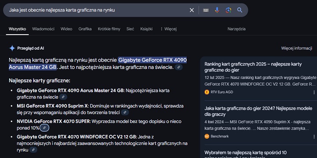Open the Narzędzia search tools
This screenshot has width=317, height=158.
click(x=236, y=29)
